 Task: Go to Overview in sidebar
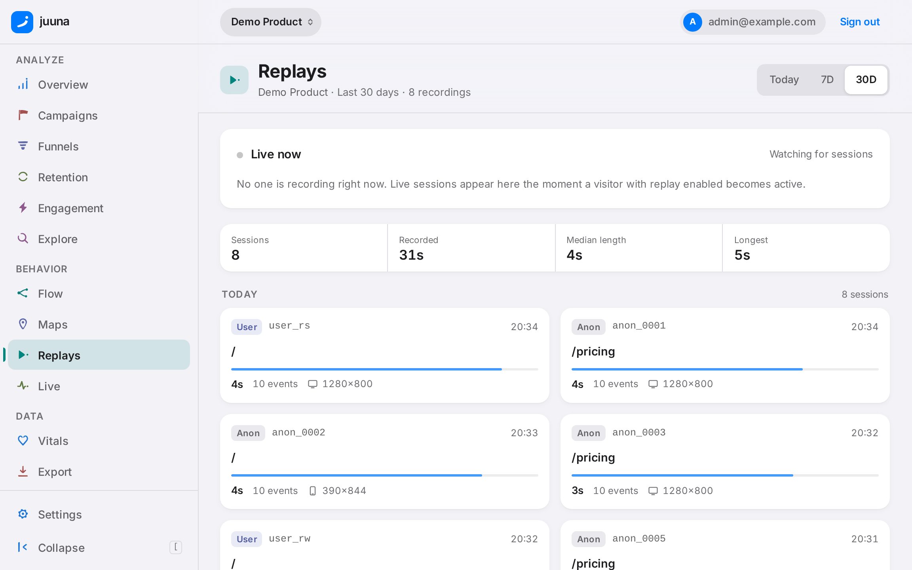pyautogui.click(x=99, y=84)
